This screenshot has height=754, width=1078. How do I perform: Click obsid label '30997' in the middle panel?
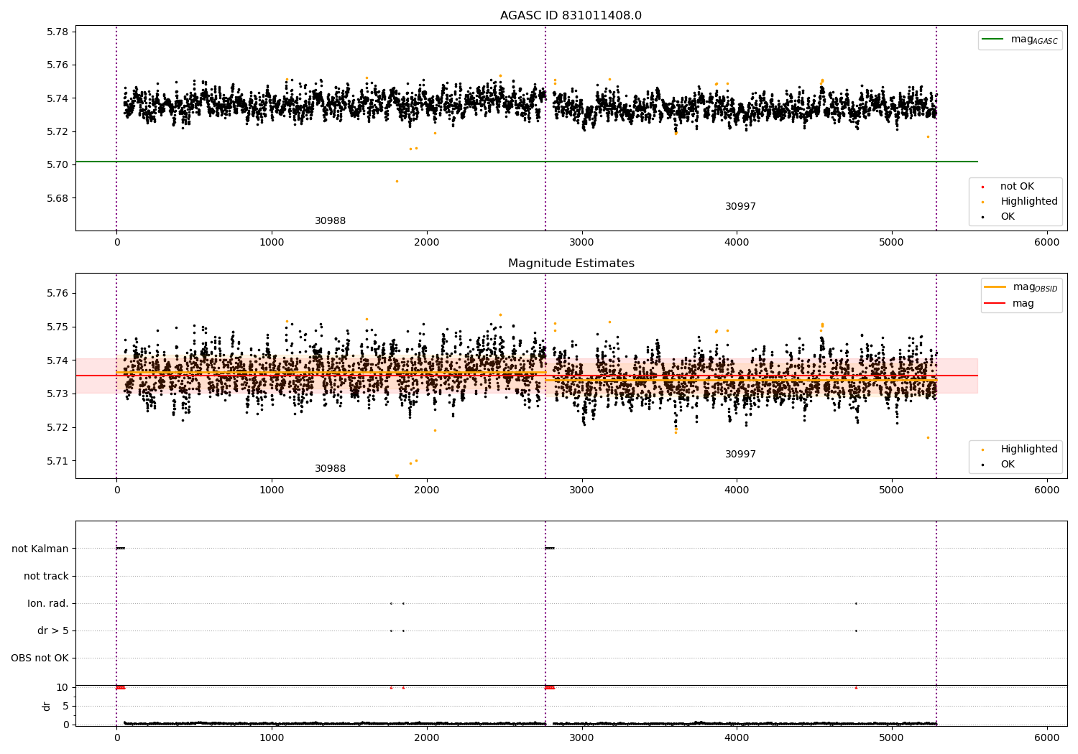tap(740, 455)
